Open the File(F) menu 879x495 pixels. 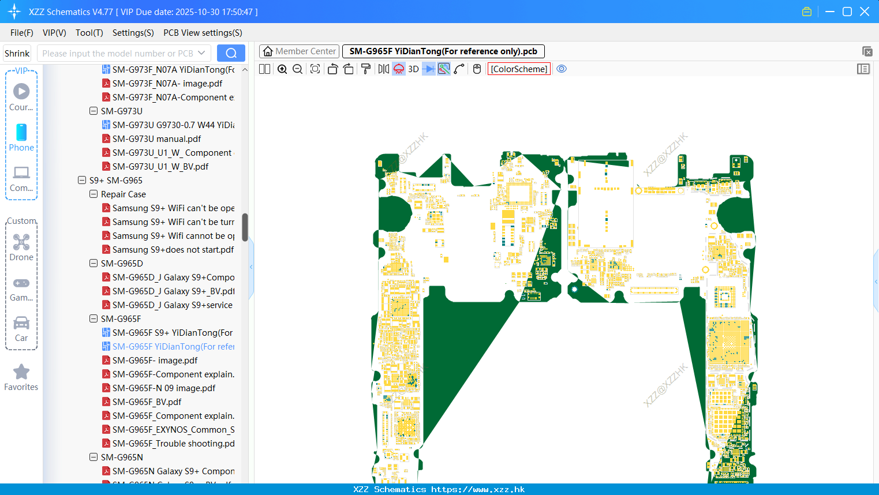[22, 33]
